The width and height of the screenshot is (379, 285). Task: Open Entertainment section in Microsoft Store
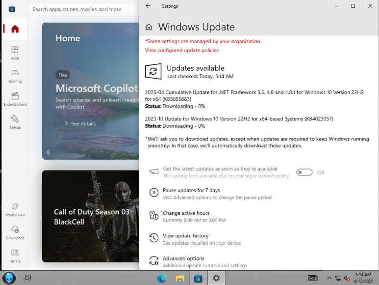pyautogui.click(x=15, y=99)
